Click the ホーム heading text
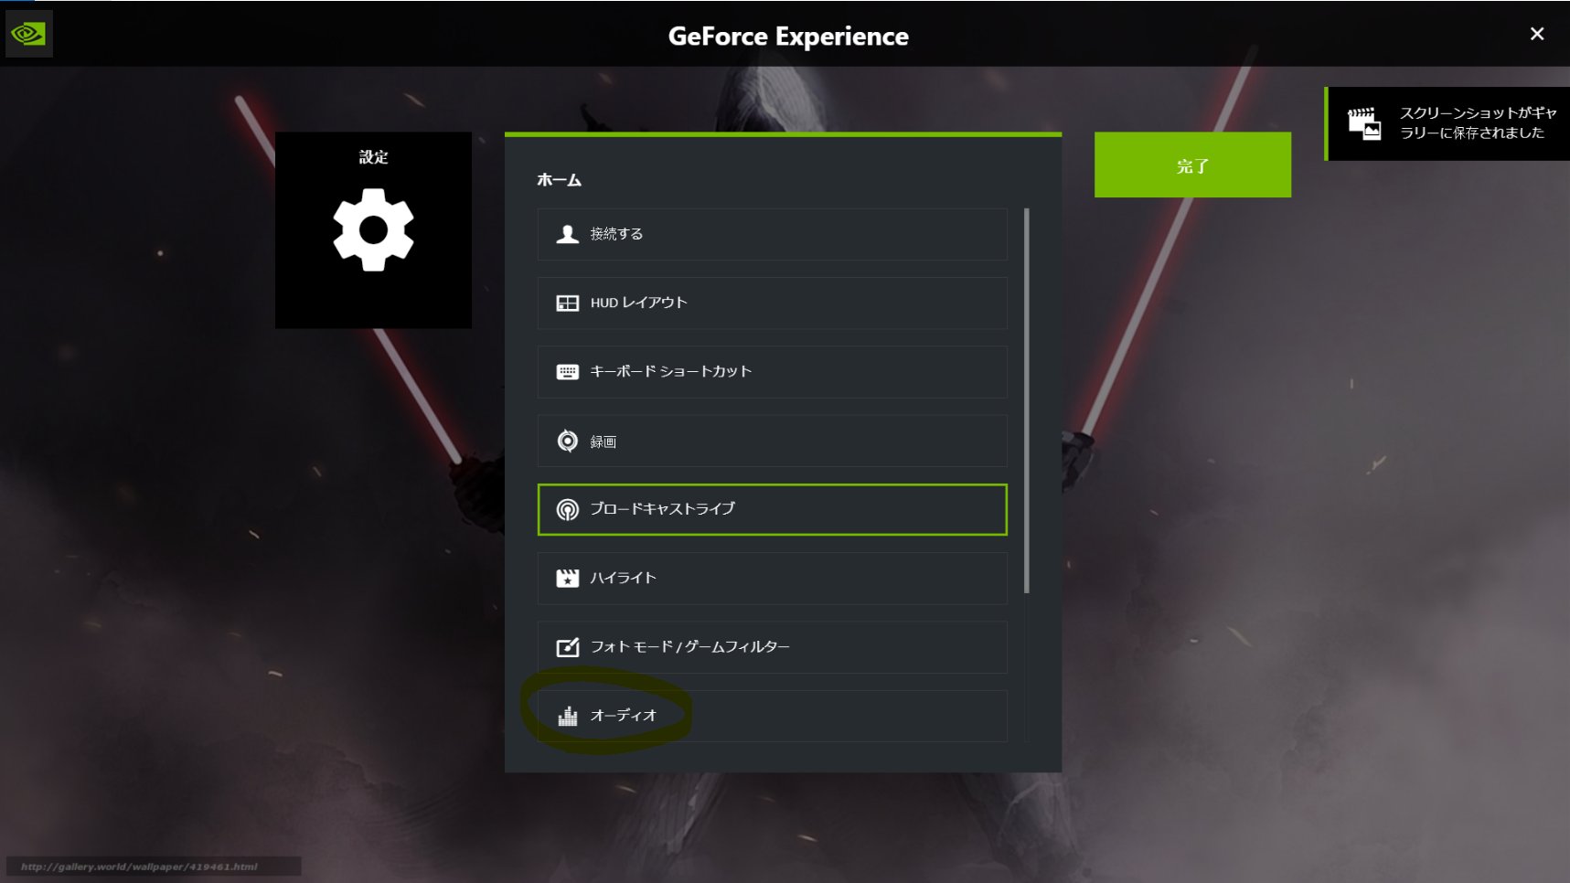 (x=559, y=180)
